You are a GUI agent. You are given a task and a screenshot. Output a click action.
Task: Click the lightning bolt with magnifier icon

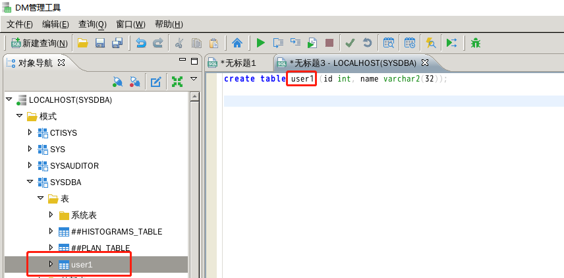click(430, 43)
